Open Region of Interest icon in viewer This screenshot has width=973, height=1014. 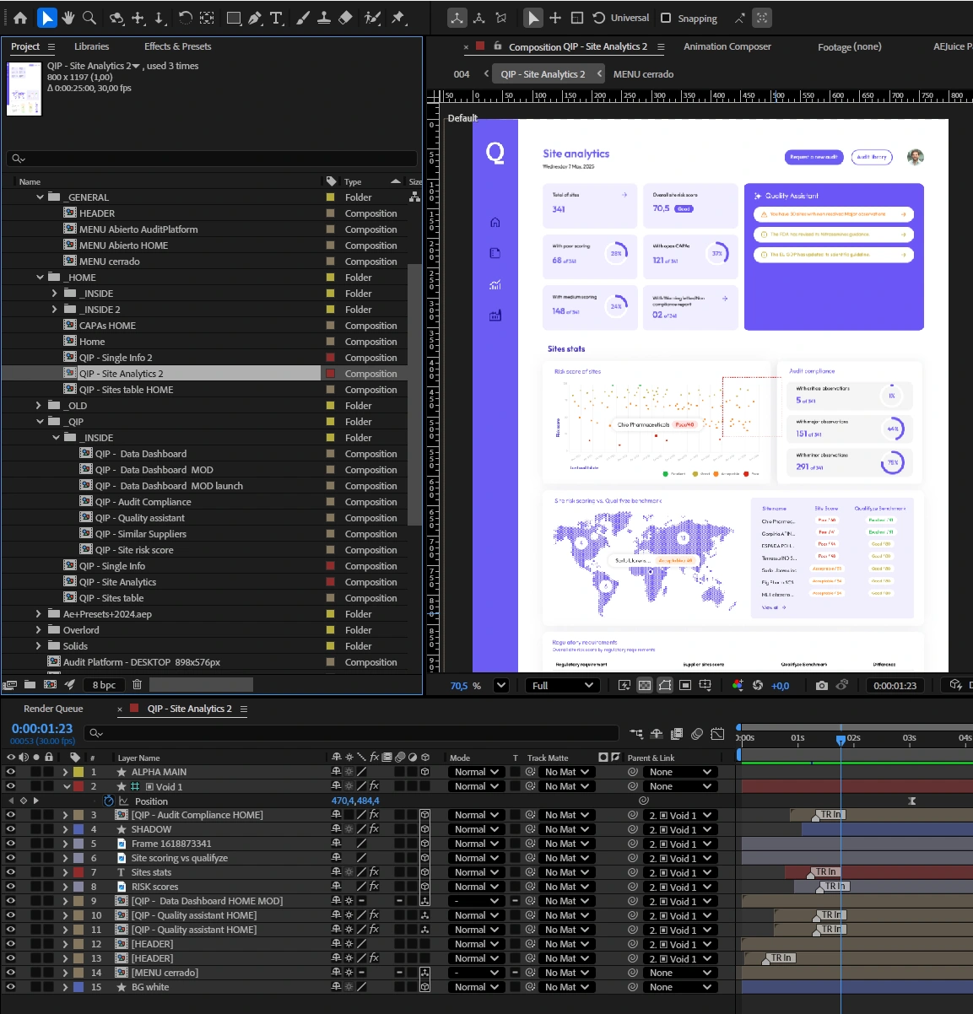[685, 685]
